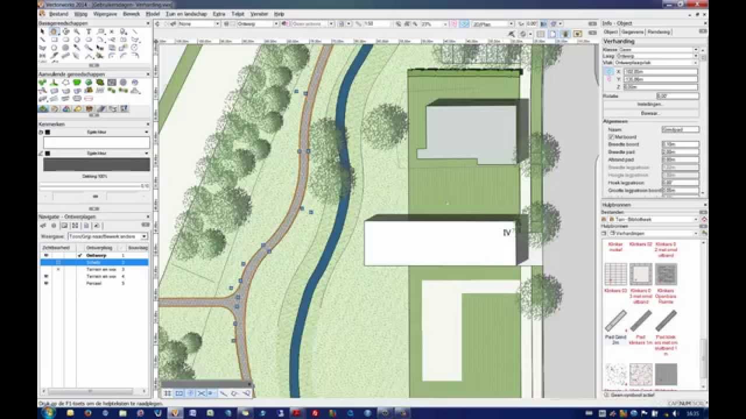Switch to the Rendering tab
The image size is (746, 419).
point(659,32)
